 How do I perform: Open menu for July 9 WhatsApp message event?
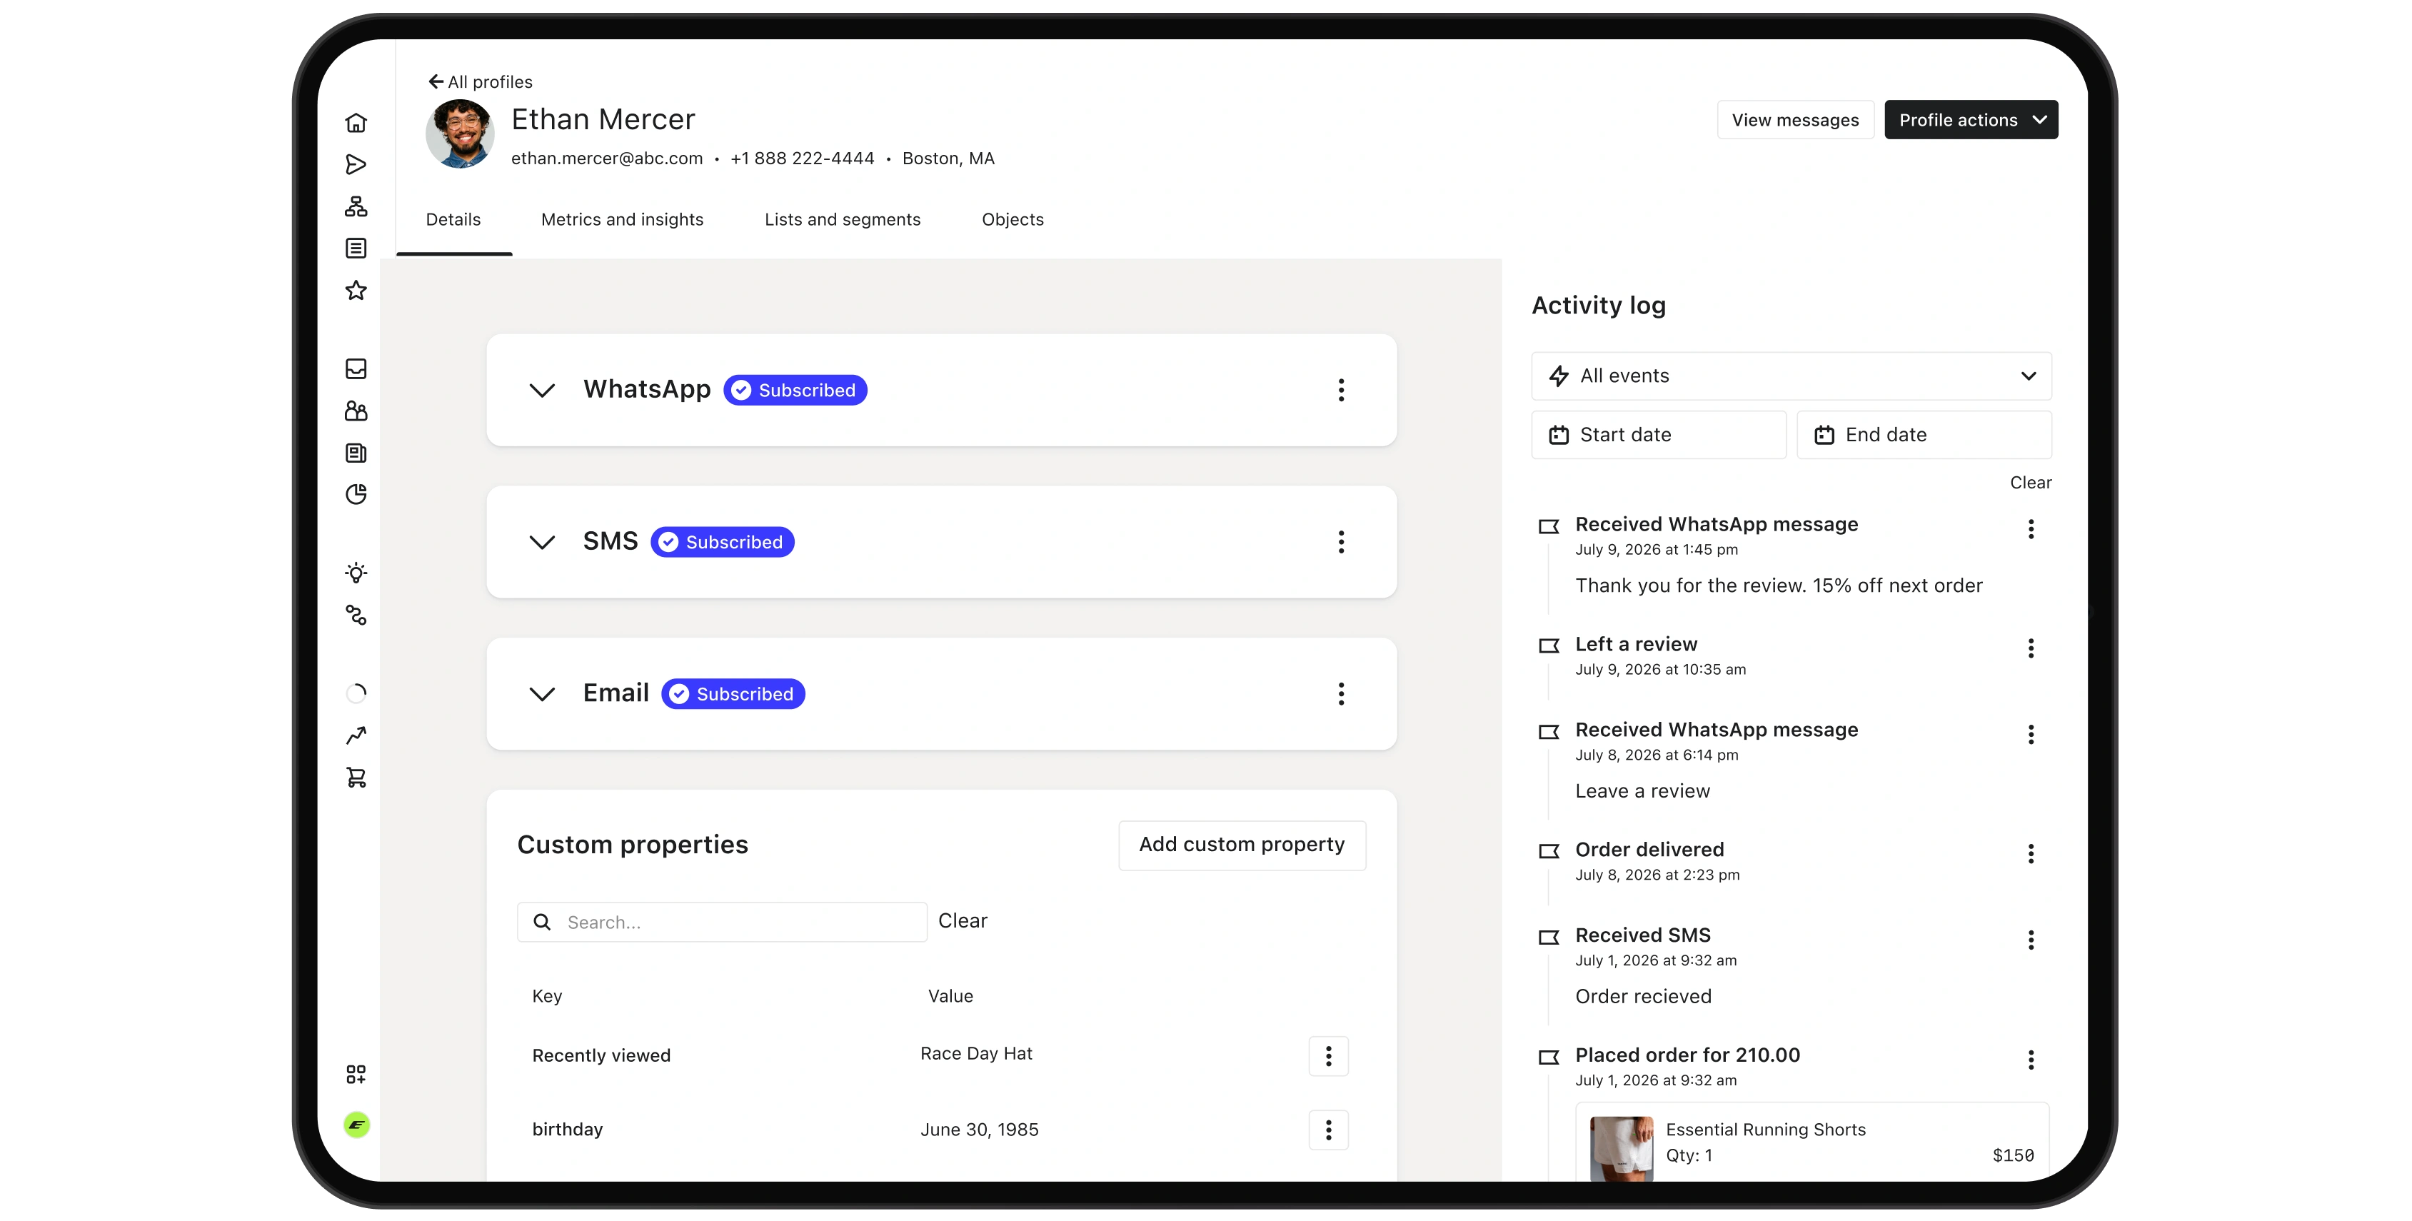click(2031, 529)
